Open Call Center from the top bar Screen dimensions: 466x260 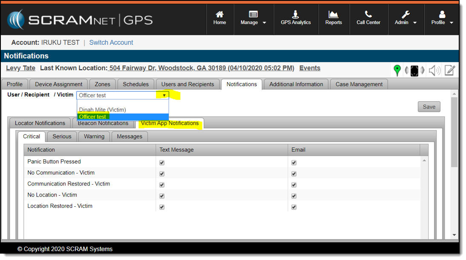point(368,19)
